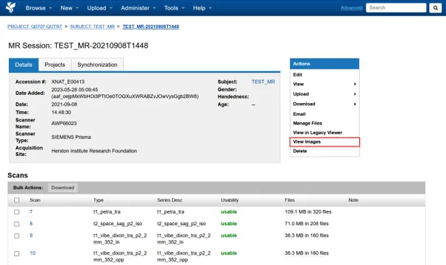Click the Advanced search link
The height and width of the screenshot is (265, 446).
click(x=351, y=8)
